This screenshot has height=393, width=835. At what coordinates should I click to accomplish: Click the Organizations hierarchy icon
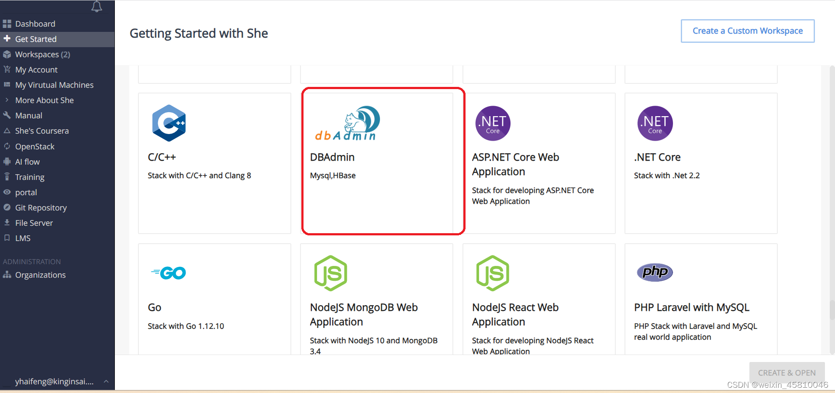7,275
